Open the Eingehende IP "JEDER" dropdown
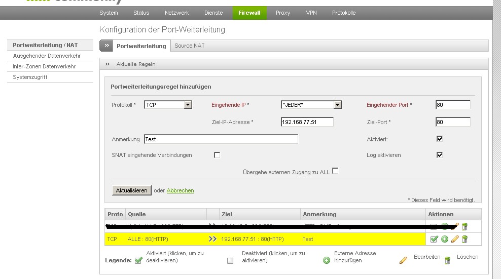Image resolution: width=501 pixels, height=279 pixels. (337, 105)
